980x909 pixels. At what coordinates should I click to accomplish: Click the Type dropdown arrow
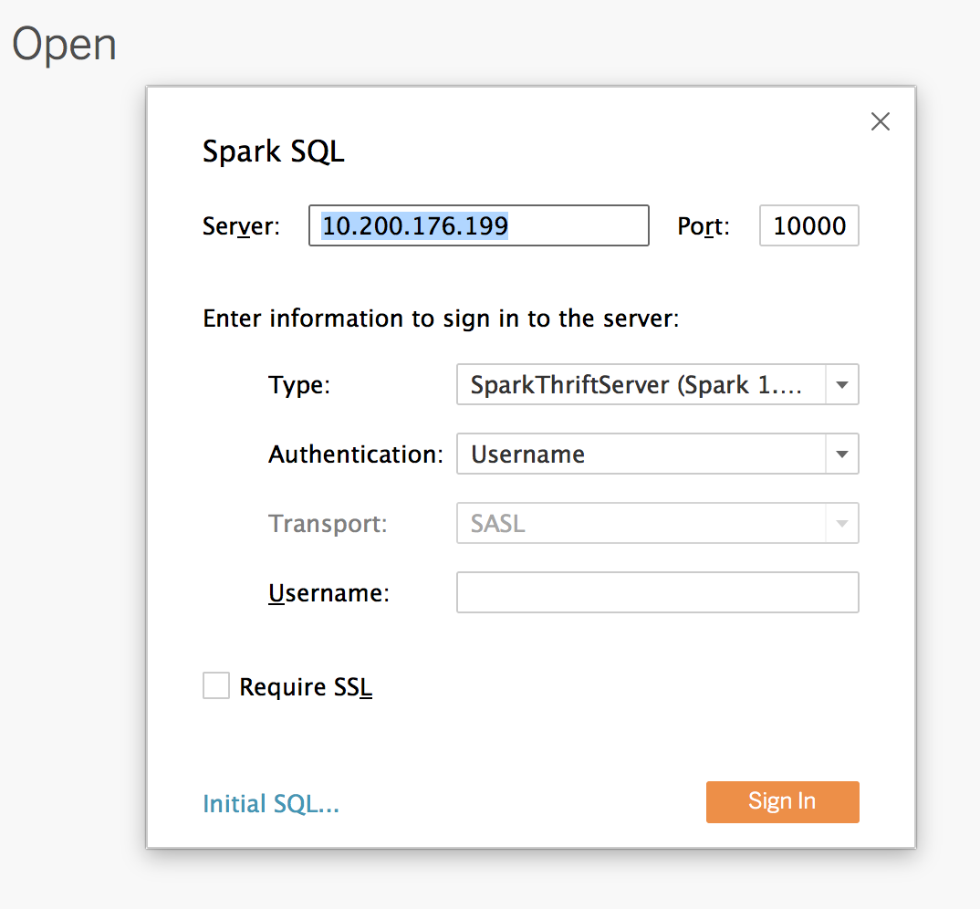tap(841, 384)
